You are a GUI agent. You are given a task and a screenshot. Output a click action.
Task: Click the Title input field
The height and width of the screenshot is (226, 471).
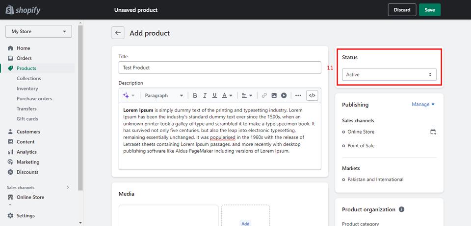pos(220,68)
